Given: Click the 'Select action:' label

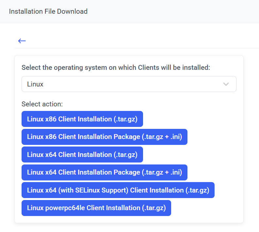Looking at the screenshot, I should [x=42, y=104].
